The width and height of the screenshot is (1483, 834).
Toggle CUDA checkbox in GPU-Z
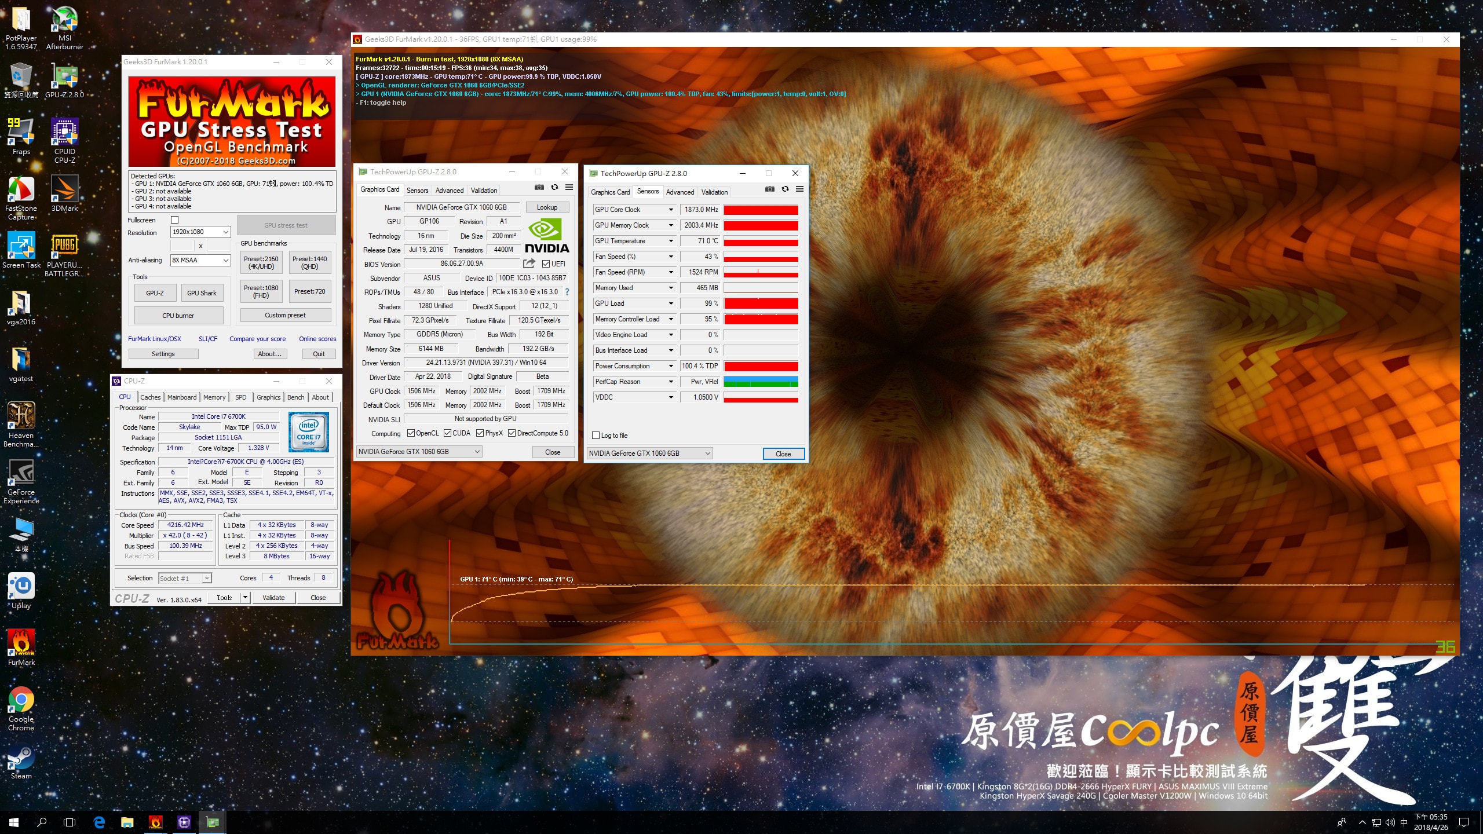tap(447, 433)
